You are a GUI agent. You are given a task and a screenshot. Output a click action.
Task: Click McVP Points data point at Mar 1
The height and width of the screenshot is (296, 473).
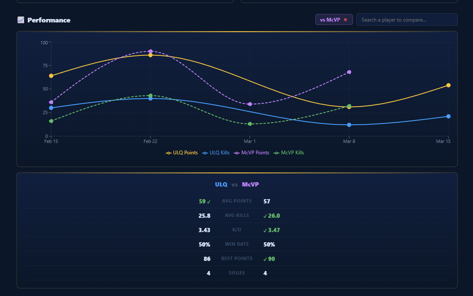pyautogui.click(x=250, y=104)
